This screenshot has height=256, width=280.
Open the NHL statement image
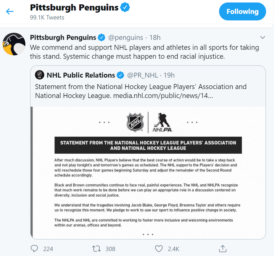pyautogui.click(x=148, y=173)
